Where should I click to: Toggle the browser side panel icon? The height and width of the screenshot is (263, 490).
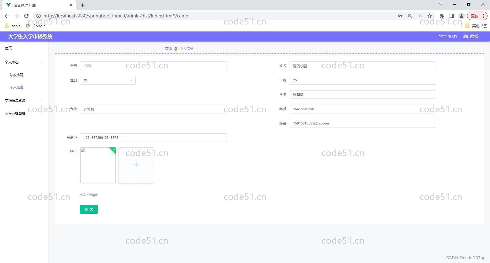pos(451,16)
